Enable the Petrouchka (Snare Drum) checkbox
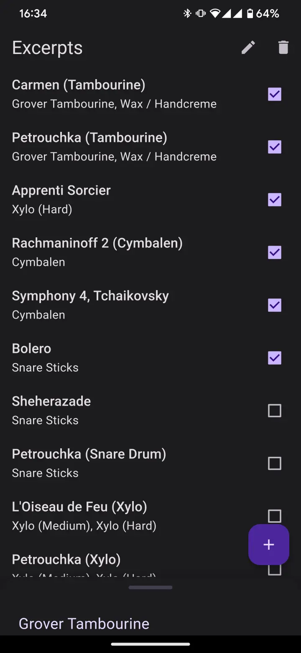Screen dimensions: 301x653 (x=274, y=463)
